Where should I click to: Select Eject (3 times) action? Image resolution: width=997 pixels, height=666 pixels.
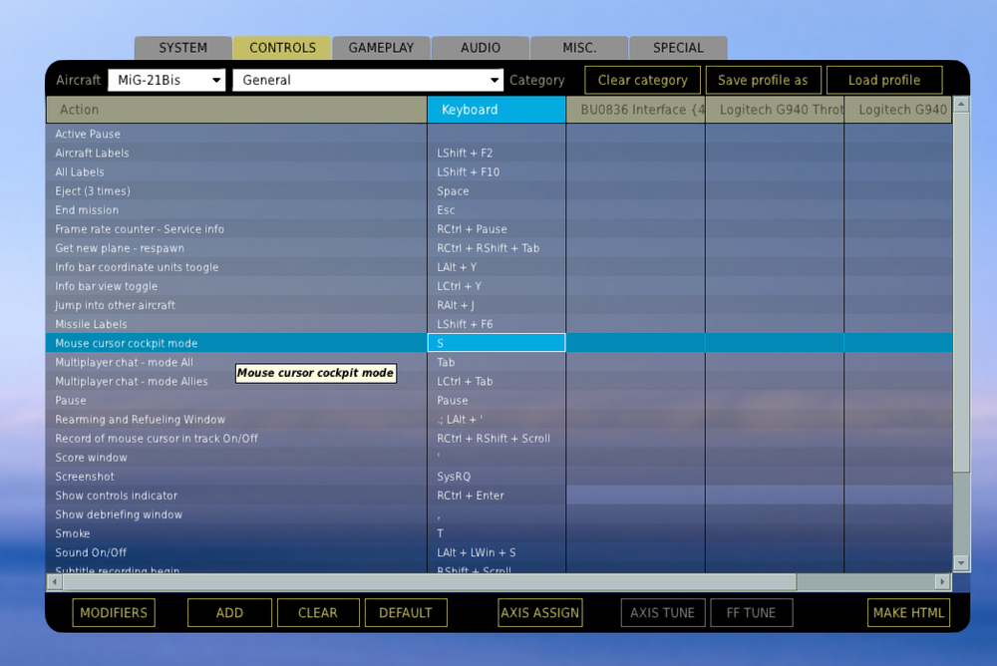(x=236, y=190)
